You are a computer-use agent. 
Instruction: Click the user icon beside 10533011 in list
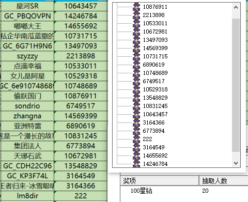[x=136, y=23]
